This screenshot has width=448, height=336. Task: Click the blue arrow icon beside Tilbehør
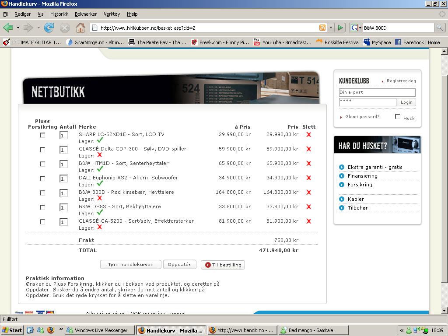[341, 208]
